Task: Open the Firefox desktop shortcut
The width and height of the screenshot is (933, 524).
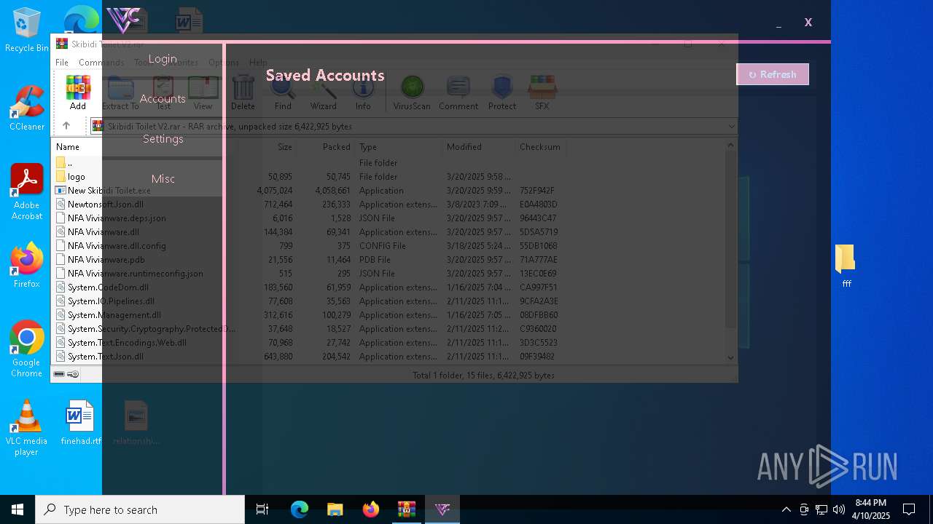Action: 26,266
